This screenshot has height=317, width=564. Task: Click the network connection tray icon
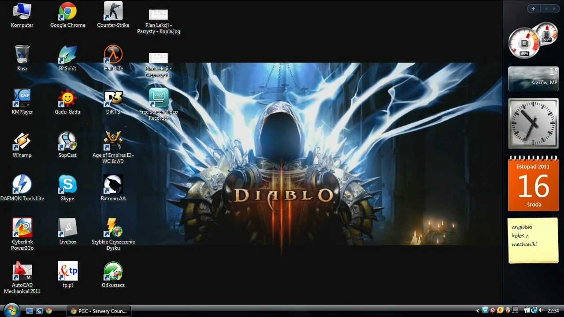tap(534, 311)
